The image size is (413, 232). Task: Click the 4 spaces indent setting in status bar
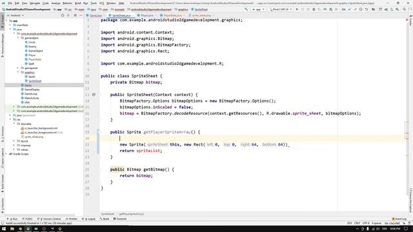point(376,223)
